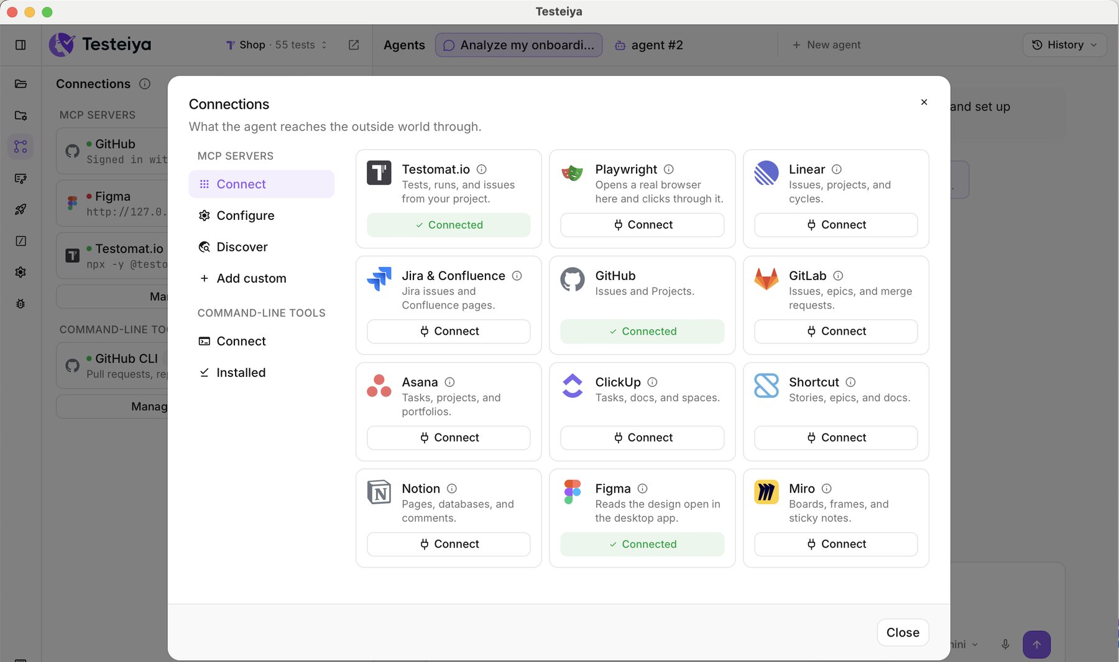Select Connect under Command-Line Tools
Viewport: 1119px width, 662px height.
click(x=261, y=341)
